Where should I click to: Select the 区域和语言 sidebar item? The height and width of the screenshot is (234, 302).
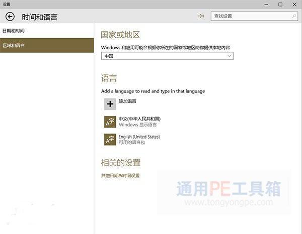coord(47,45)
